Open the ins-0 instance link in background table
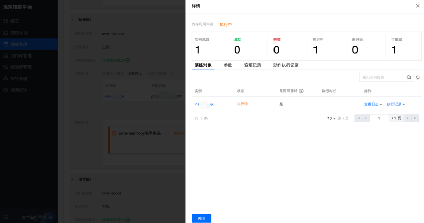424x223 pixels. pos(115,96)
